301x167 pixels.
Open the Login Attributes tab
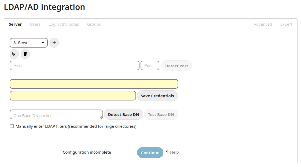(x=64, y=24)
